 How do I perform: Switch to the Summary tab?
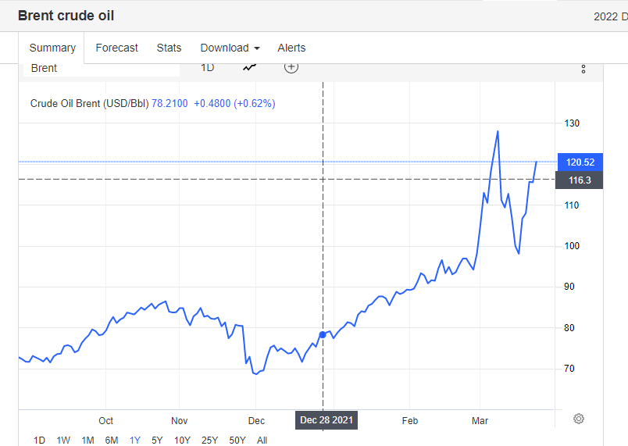point(52,48)
